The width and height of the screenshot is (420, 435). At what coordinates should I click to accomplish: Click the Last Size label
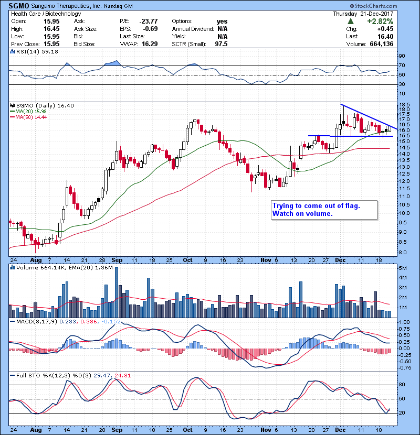tap(132, 36)
